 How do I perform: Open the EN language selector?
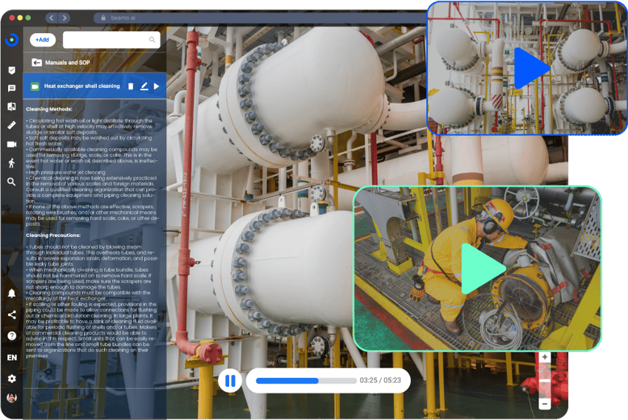[x=12, y=357]
